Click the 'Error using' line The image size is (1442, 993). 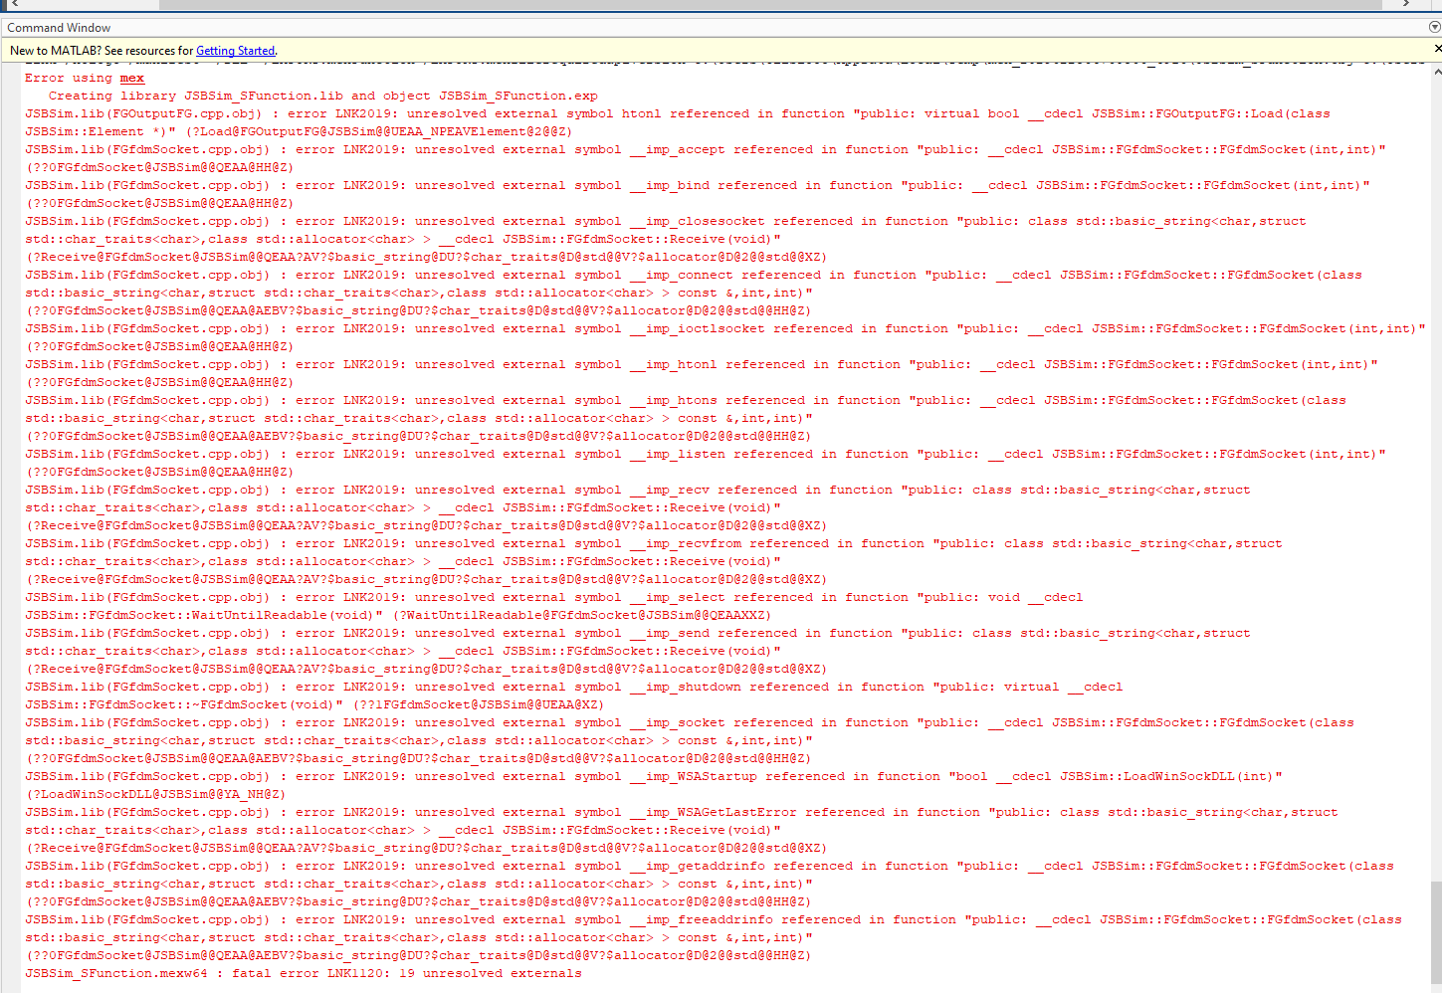(x=85, y=78)
